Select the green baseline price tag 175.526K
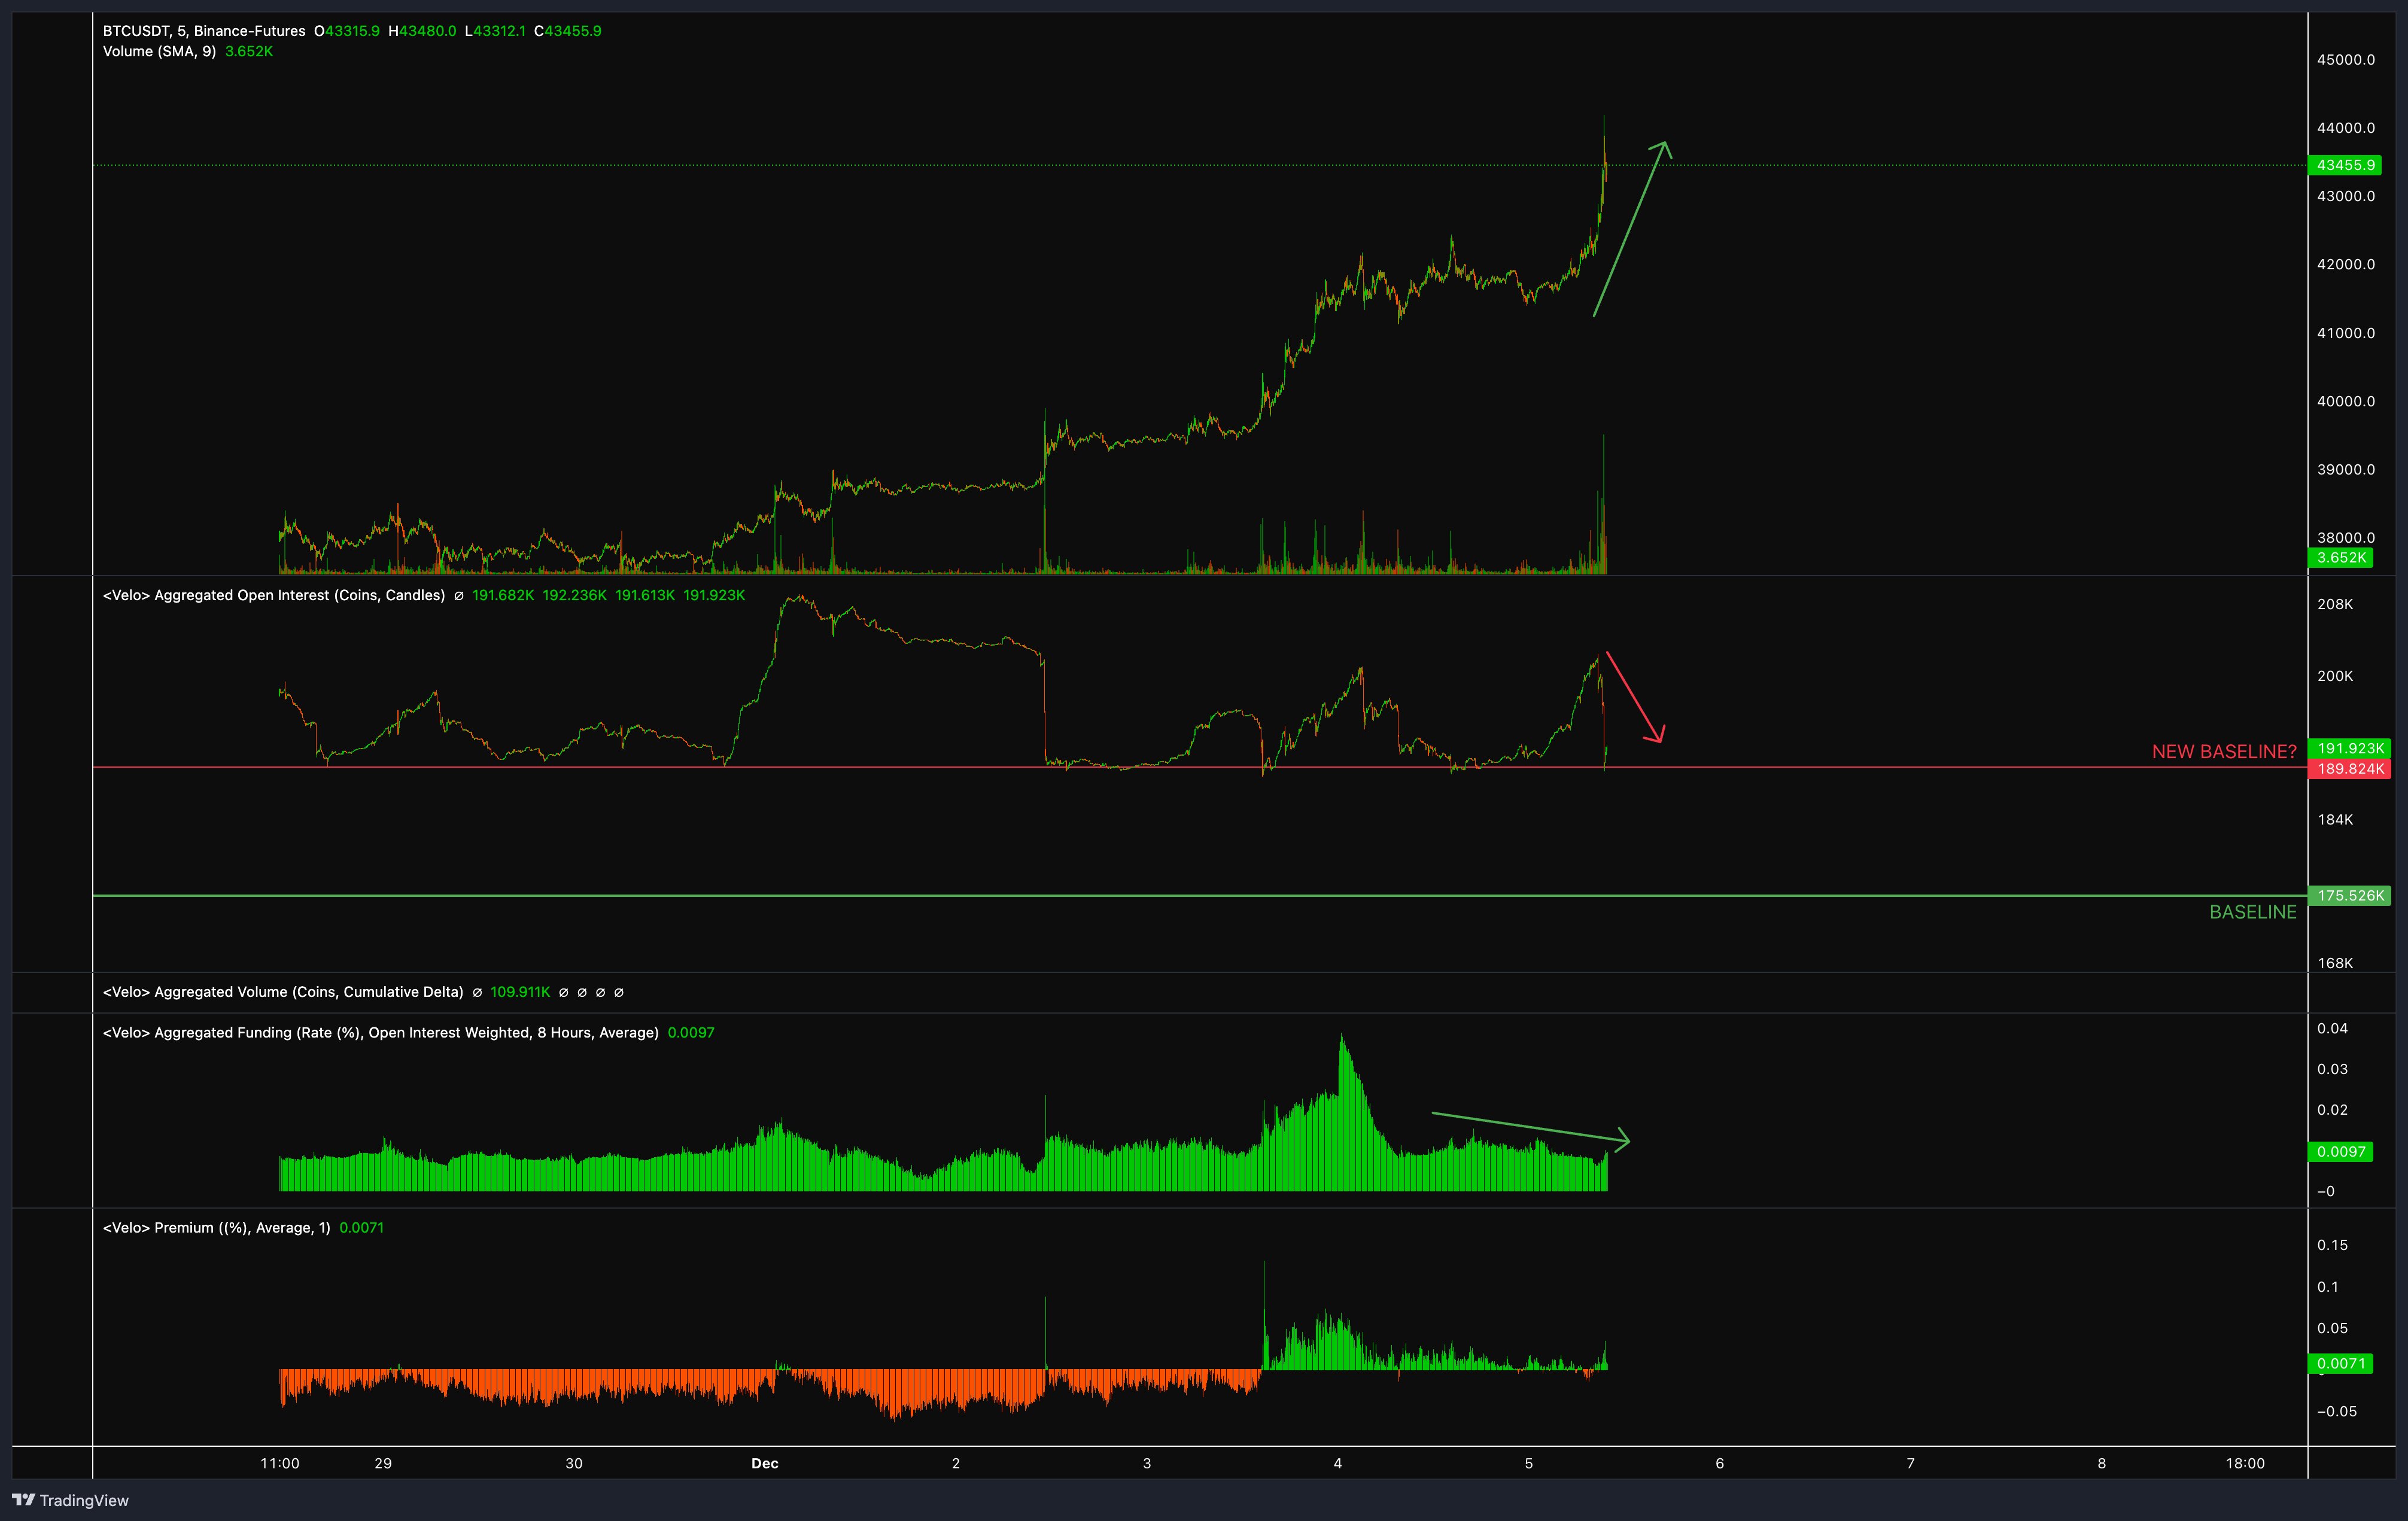 pos(2349,896)
